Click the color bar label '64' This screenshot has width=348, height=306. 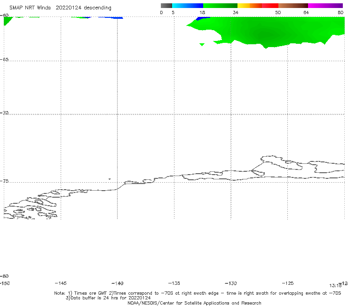tap(306, 13)
